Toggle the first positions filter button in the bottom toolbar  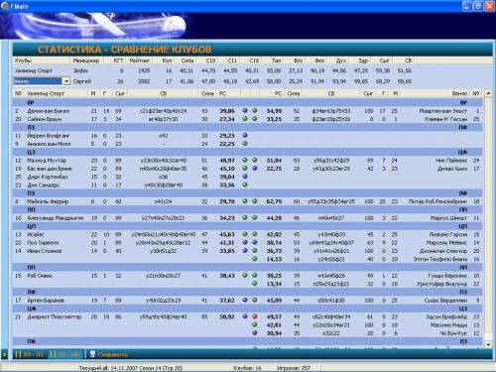30,354
